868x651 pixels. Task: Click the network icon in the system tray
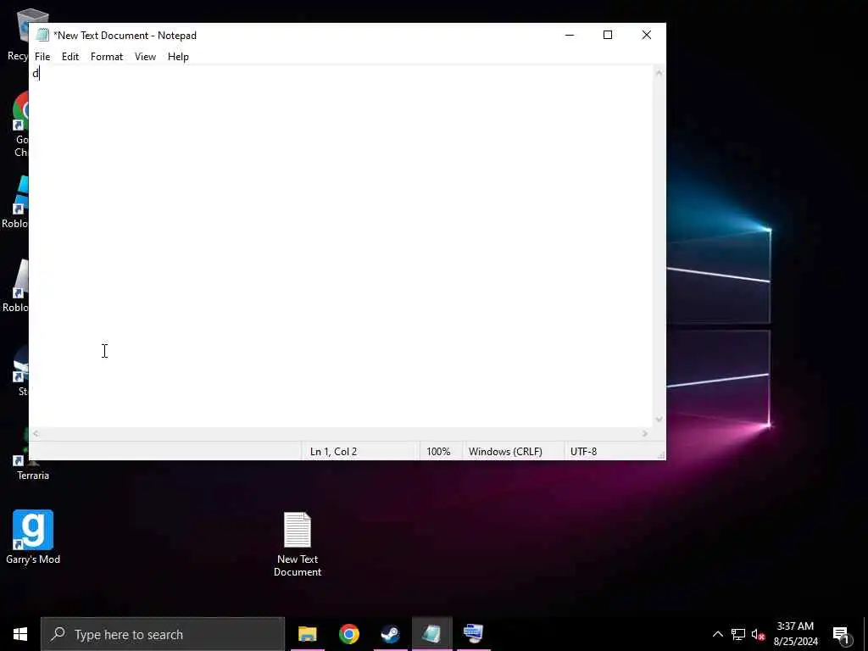point(738,634)
